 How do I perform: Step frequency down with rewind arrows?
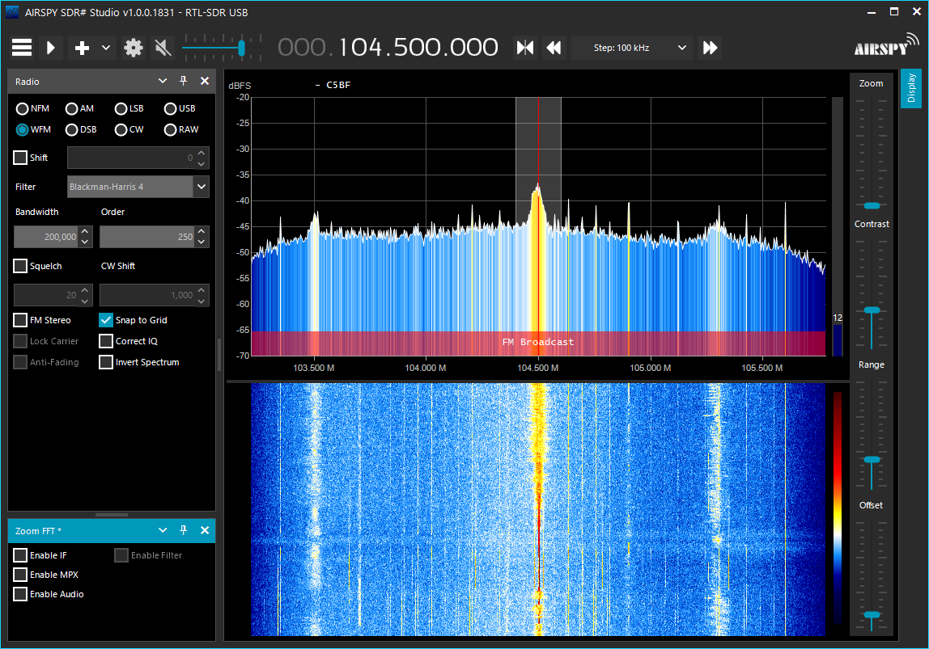554,48
